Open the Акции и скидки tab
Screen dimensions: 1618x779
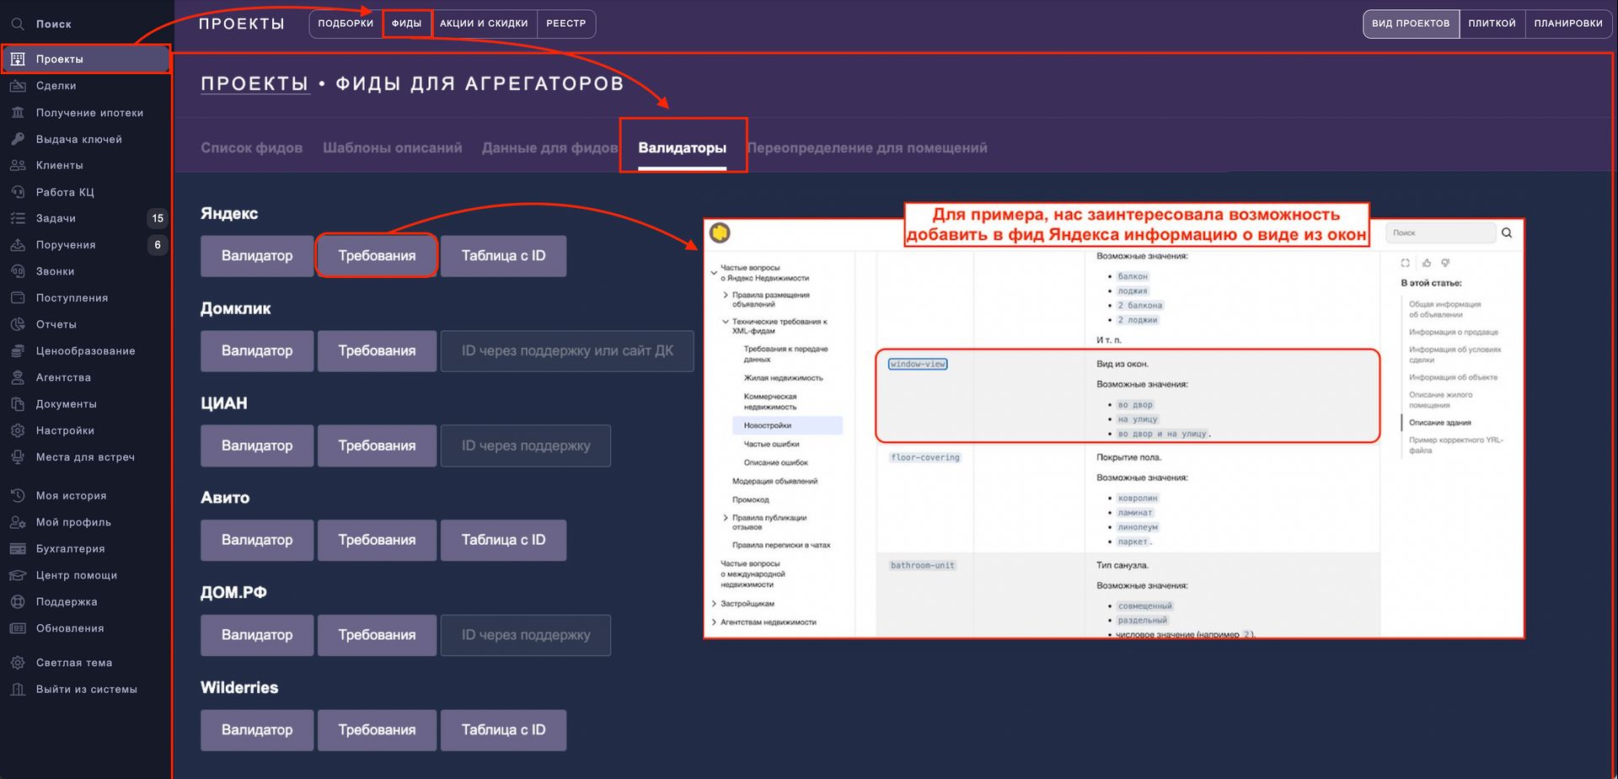tap(484, 24)
